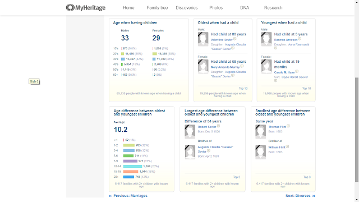Show Top 3 largest age difference list

[x=237, y=177]
